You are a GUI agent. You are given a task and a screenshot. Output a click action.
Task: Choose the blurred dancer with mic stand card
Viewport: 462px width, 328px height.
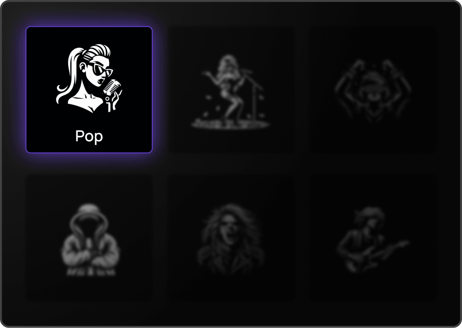click(231, 90)
